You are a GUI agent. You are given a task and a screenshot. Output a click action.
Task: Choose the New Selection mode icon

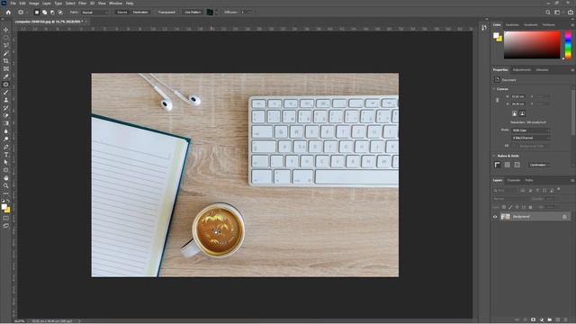pos(37,12)
